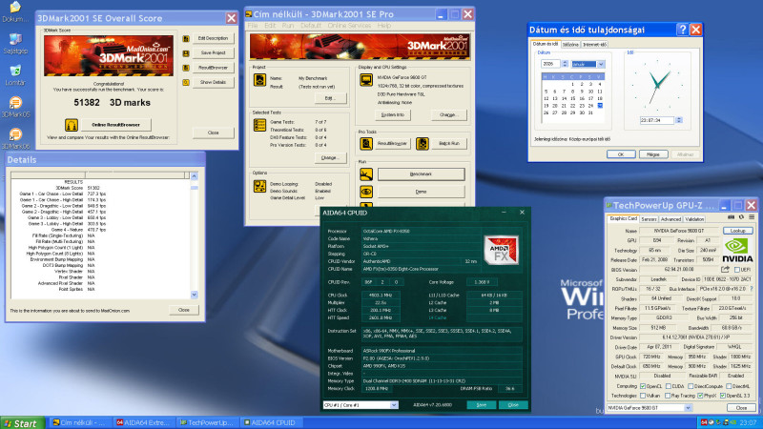Click the Selected Tests checklist icon
This screenshot has width=763, height=429.
click(259, 125)
